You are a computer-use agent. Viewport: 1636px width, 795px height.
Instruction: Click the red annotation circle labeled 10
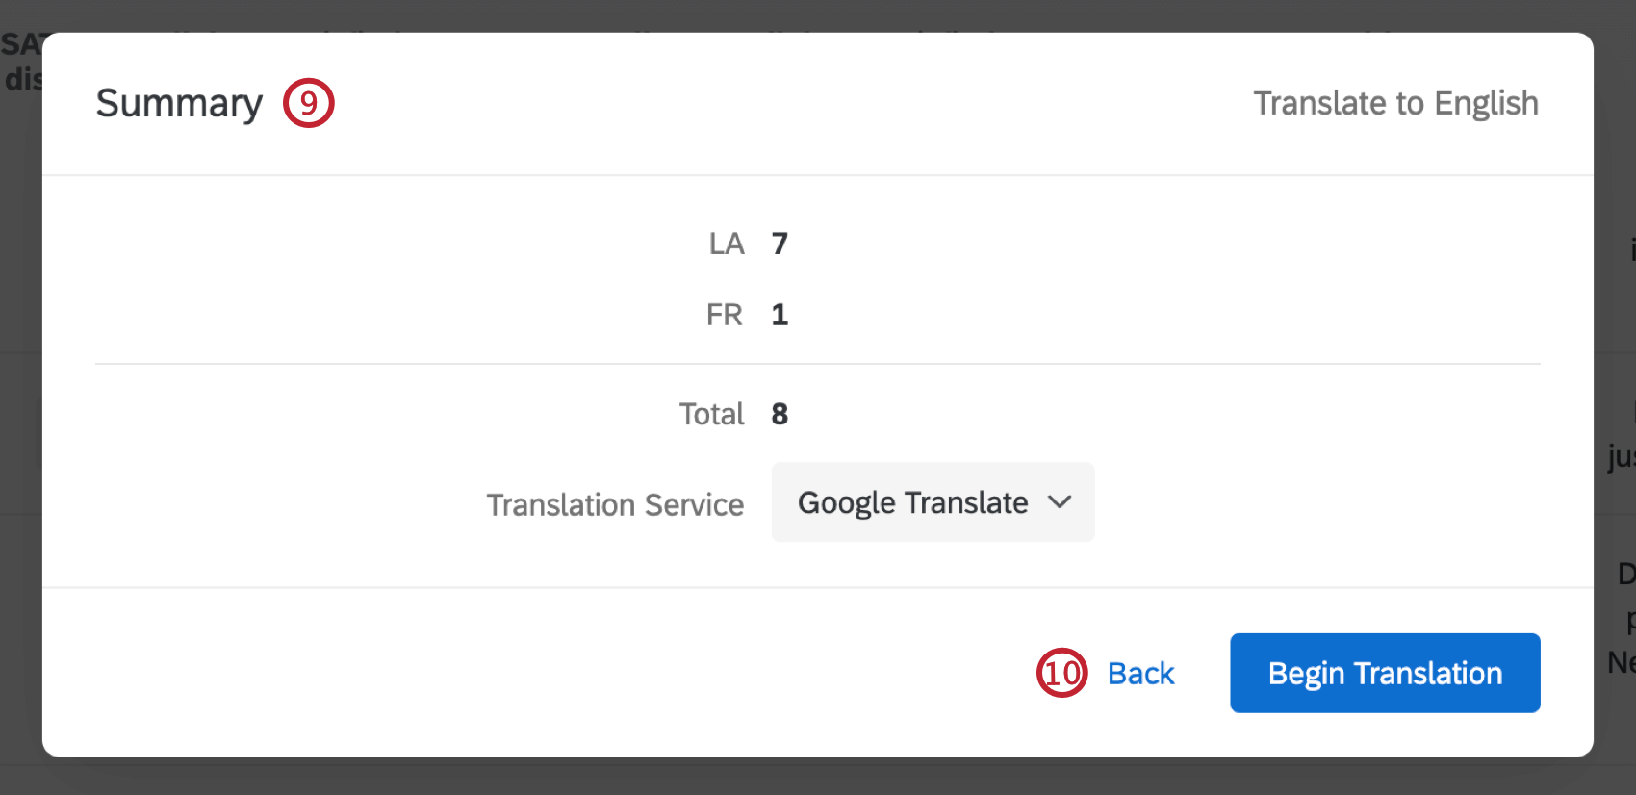point(1061,674)
